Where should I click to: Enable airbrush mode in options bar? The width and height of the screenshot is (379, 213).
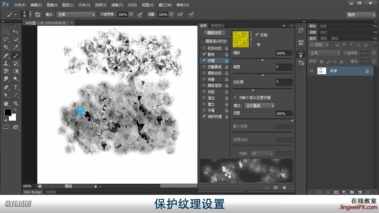(180, 14)
